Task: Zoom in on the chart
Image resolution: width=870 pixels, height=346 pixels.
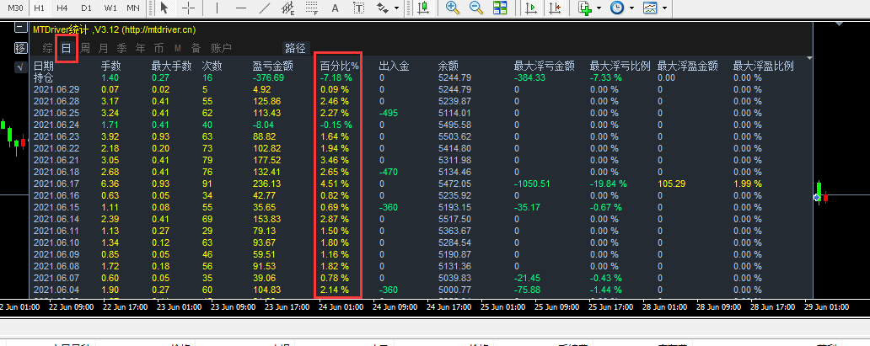Action: tap(453, 8)
